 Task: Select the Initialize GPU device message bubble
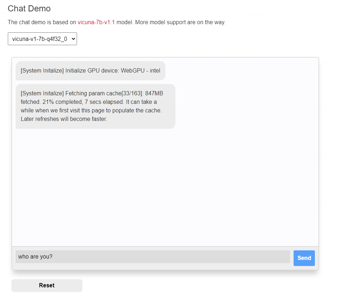point(91,71)
